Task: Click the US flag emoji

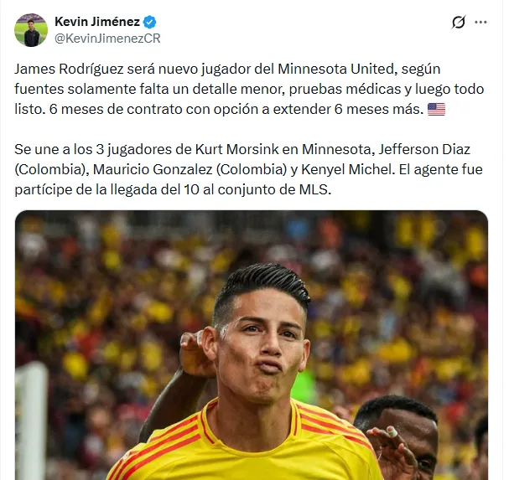Action: (436, 109)
